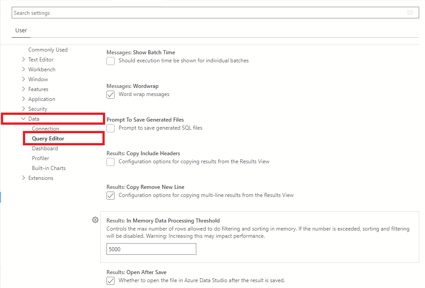Image resolution: width=425 pixels, height=288 pixels.
Task: Collapse the Data settings section
Action: 23,119
